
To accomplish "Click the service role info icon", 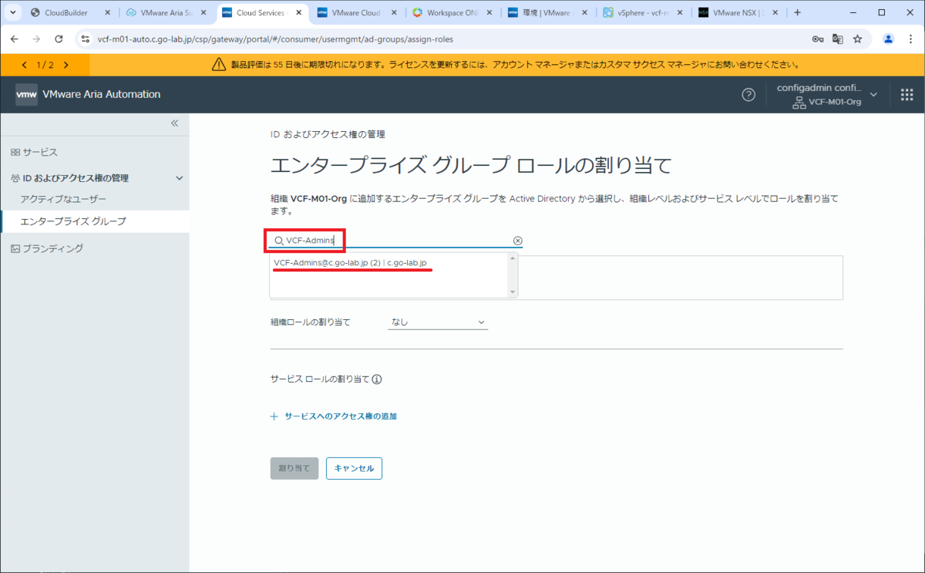I will pyautogui.click(x=378, y=379).
